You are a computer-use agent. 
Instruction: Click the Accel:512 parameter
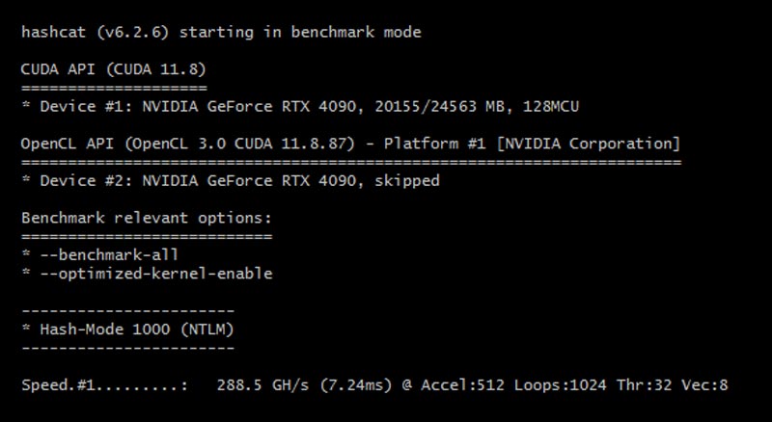pyautogui.click(x=463, y=385)
